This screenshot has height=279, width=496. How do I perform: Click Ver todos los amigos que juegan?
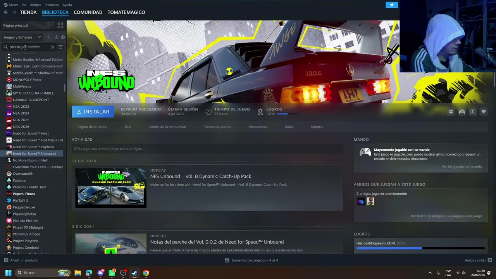point(446,216)
